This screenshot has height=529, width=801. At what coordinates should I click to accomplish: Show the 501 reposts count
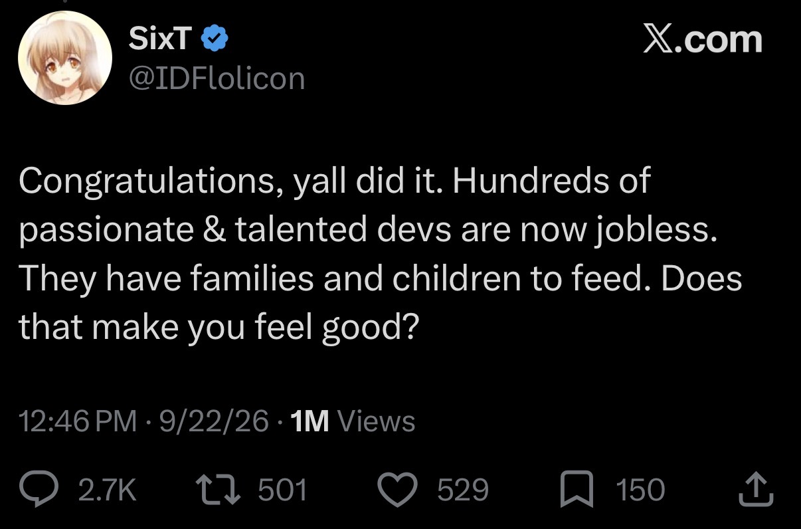click(282, 490)
